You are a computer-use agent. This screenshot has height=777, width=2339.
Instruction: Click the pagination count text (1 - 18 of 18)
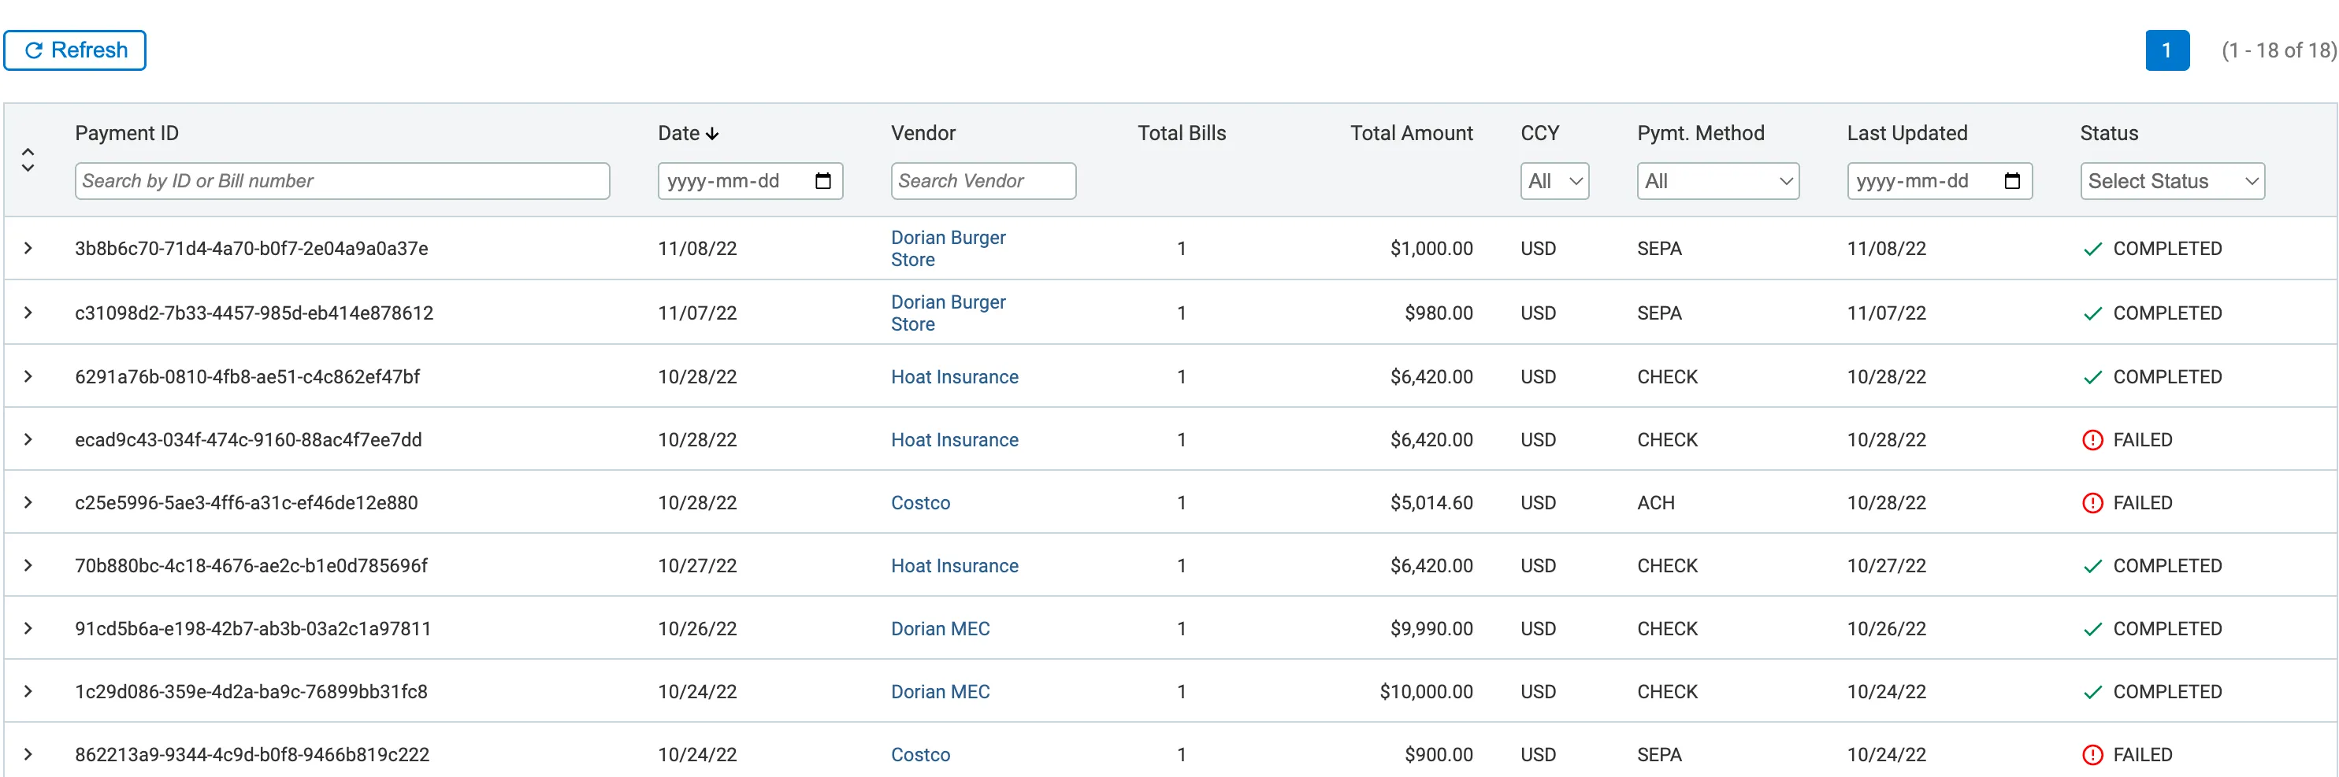tap(2279, 50)
